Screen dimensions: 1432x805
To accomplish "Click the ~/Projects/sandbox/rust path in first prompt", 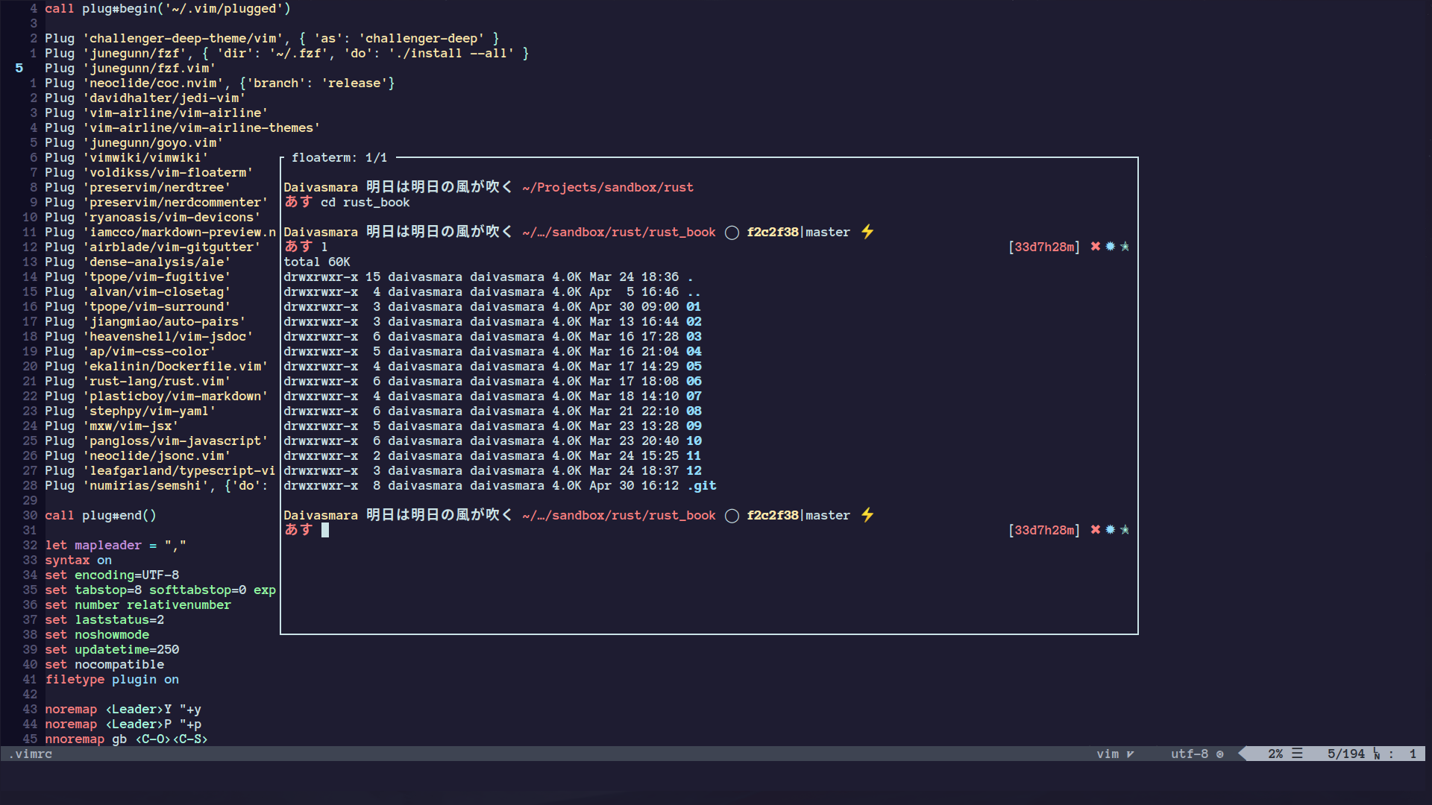I will [x=607, y=188].
